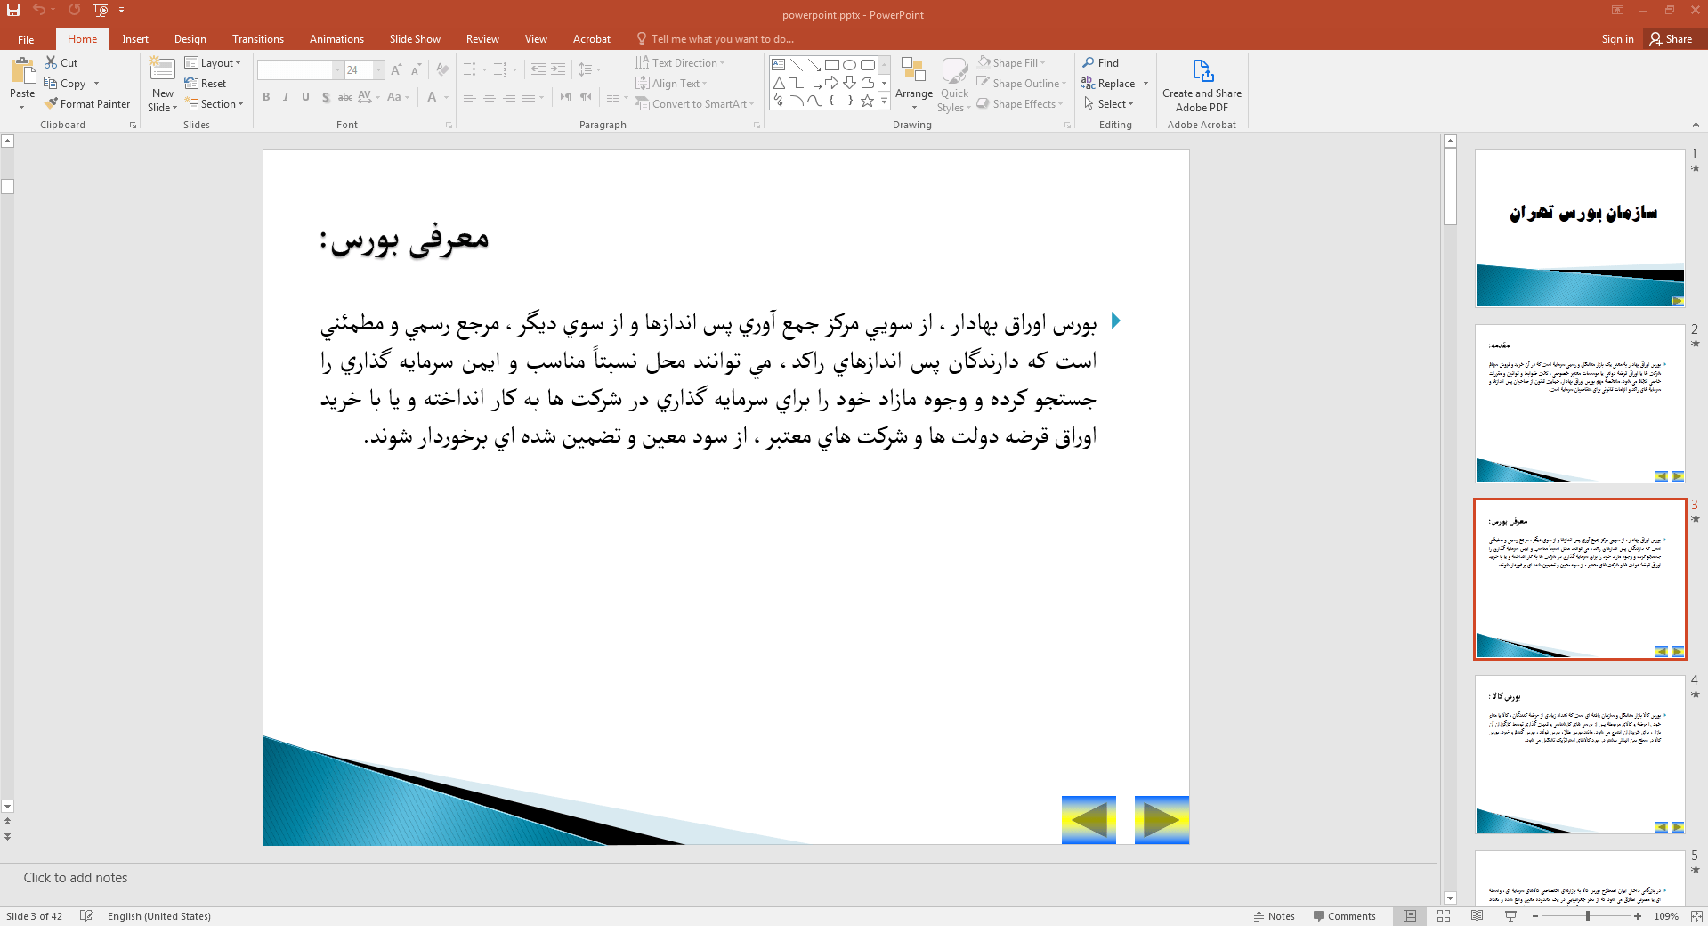
Task: Toggle Italic formatting
Action: [x=286, y=97]
